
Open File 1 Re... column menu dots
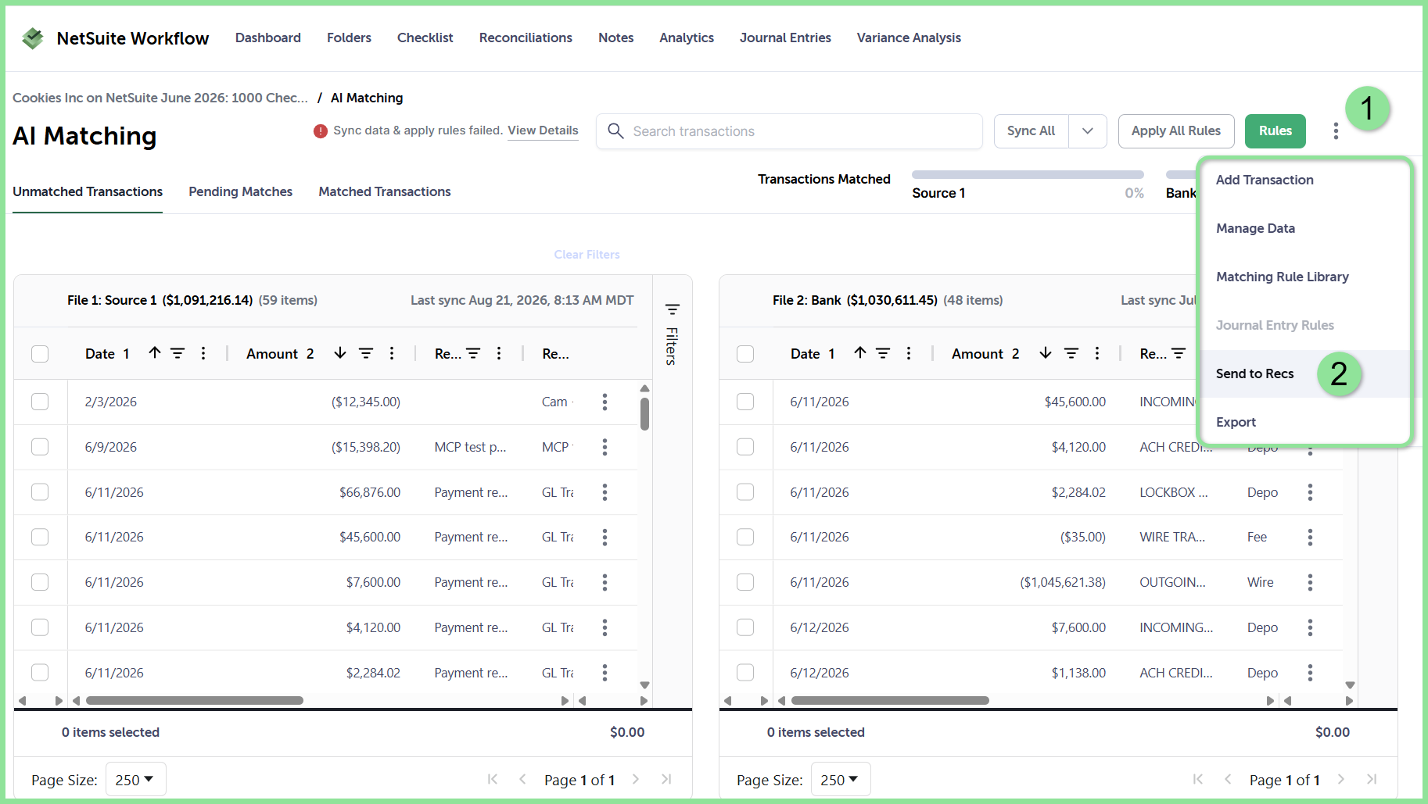click(x=499, y=353)
